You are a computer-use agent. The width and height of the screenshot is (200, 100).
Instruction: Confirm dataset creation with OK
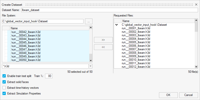point(168,95)
